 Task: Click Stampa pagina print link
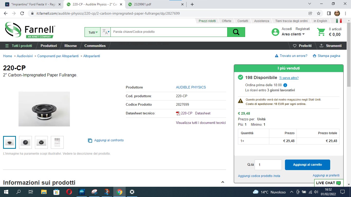click(x=326, y=56)
